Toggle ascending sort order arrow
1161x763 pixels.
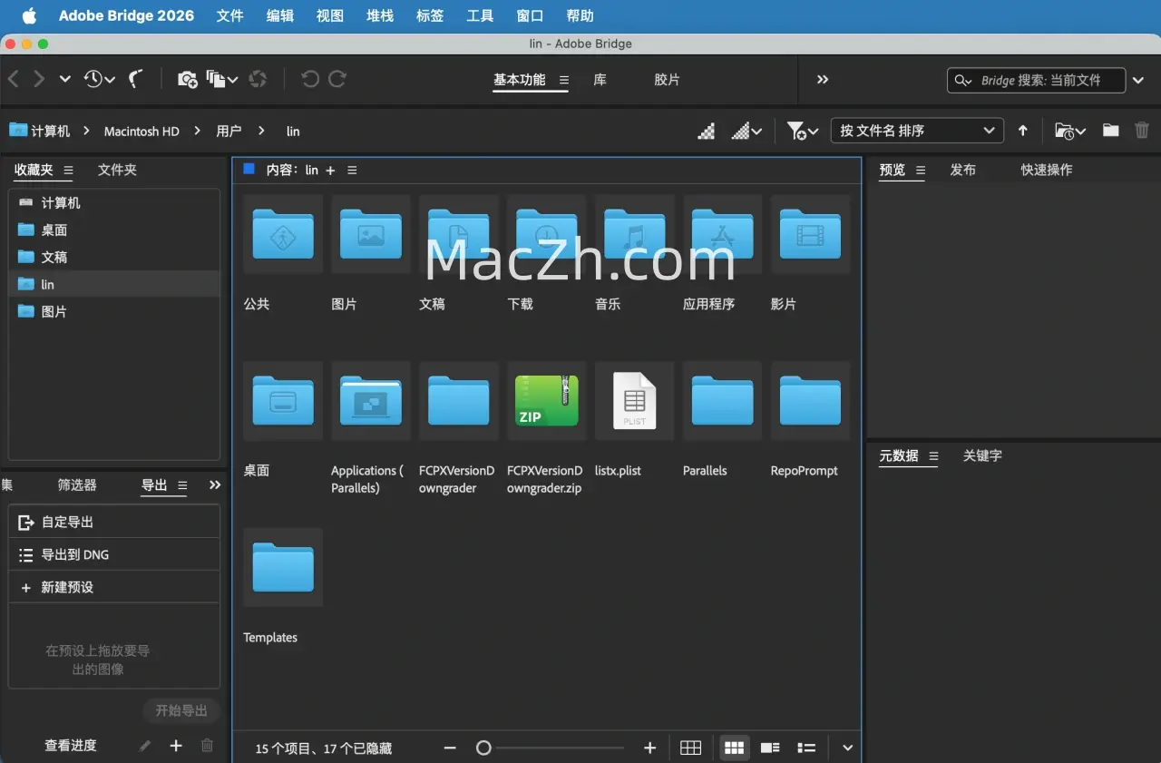[1022, 131]
